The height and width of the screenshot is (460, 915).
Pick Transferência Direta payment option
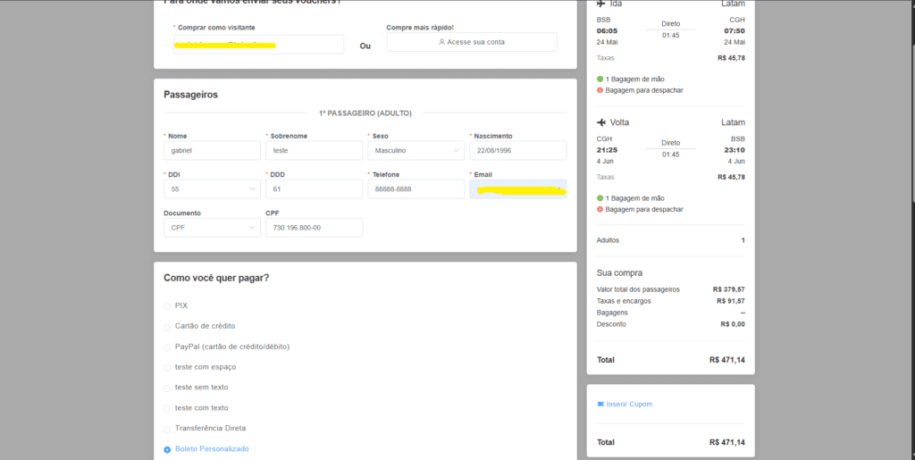[167, 428]
